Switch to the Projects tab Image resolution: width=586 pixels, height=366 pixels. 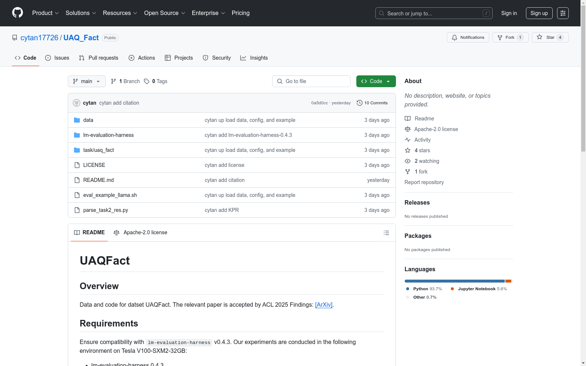tap(179, 58)
